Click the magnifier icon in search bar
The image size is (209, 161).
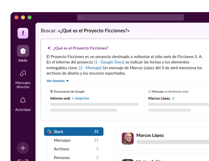[x=81, y=18]
